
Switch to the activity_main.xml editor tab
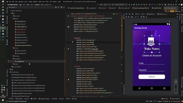click(x=124, y=8)
